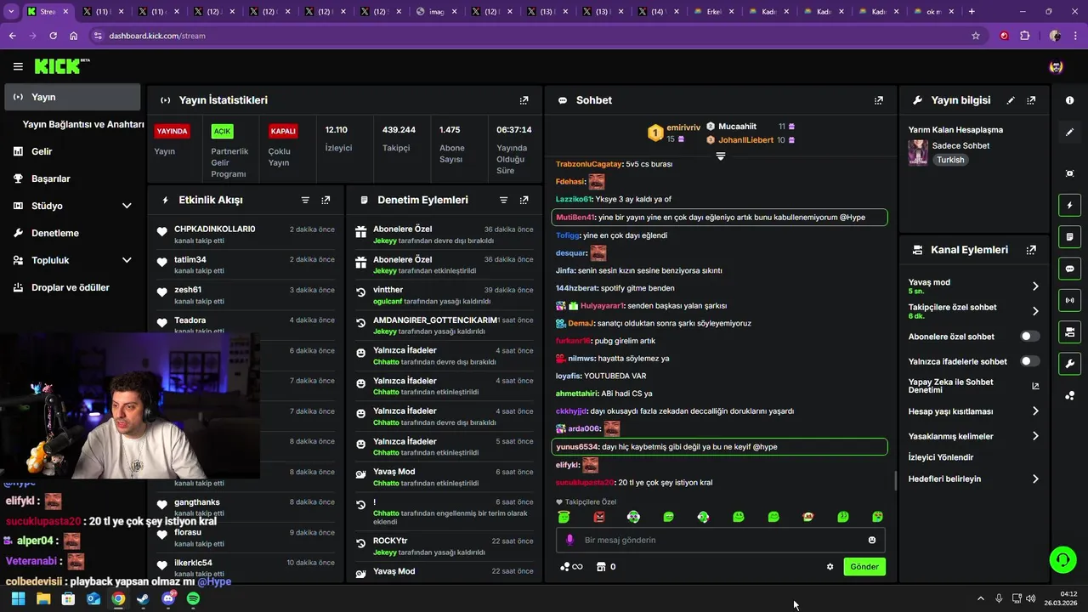Open the hamburger menu beside the Kick logo
The image size is (1088, 612).
[x=18, y=66]
